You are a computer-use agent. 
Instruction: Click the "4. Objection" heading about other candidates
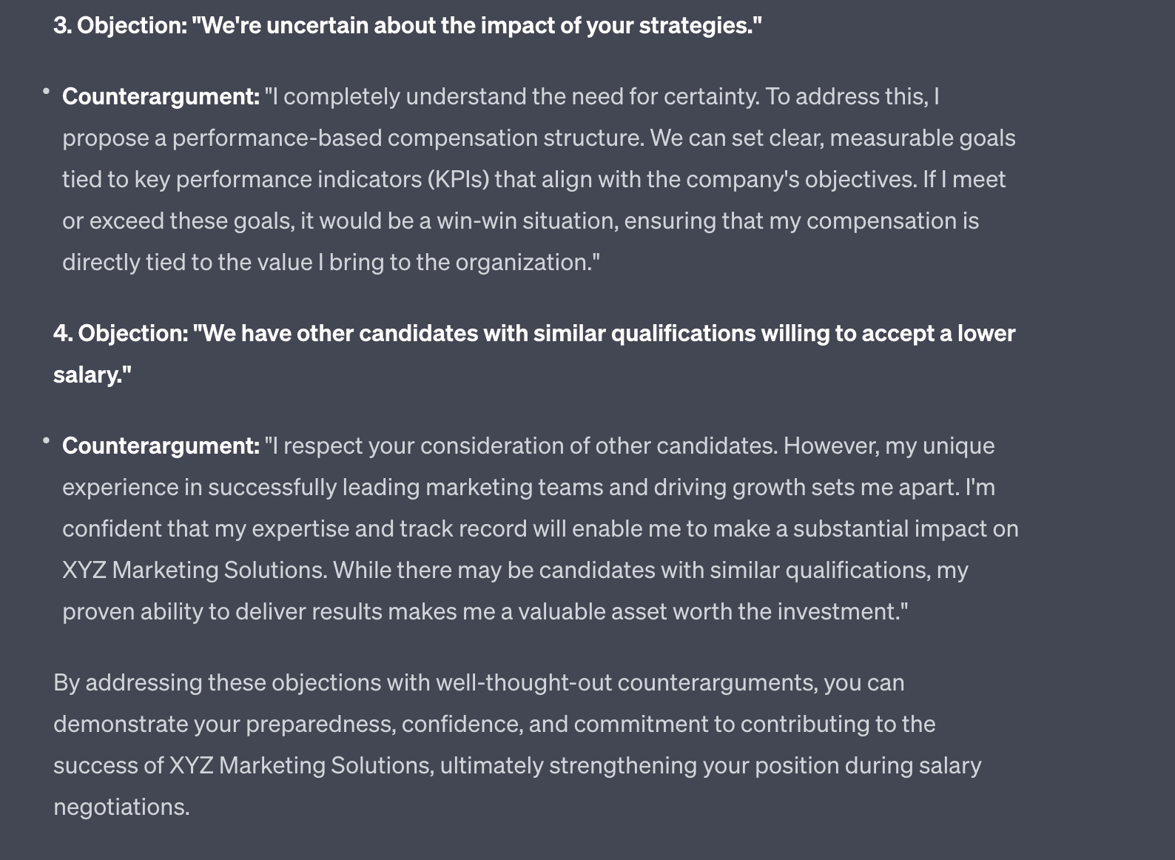pyautogui.click(x=533, y=334)
